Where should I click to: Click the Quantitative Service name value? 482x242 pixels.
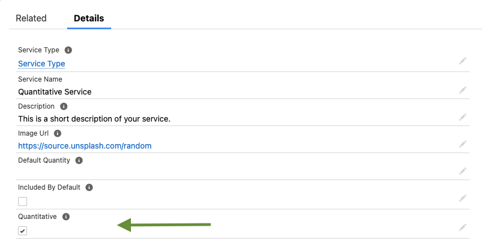(x=55, y=91)
